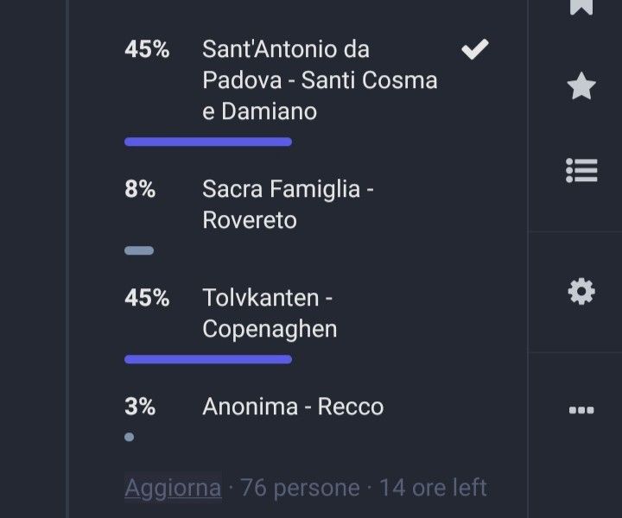
Task: Select the Sacra Famiglia - Rovereto option
Action: (288, 205)
